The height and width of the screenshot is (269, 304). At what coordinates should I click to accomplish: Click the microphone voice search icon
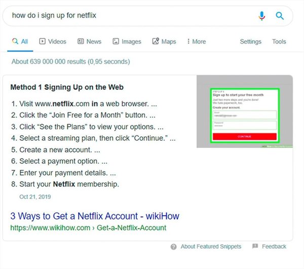(x=262, y=16)
